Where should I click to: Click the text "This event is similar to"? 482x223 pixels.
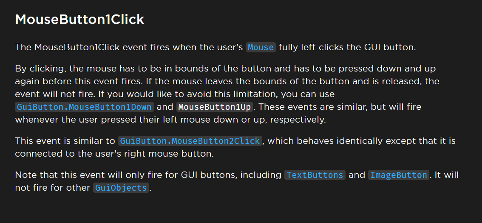(x=65, y=141)
